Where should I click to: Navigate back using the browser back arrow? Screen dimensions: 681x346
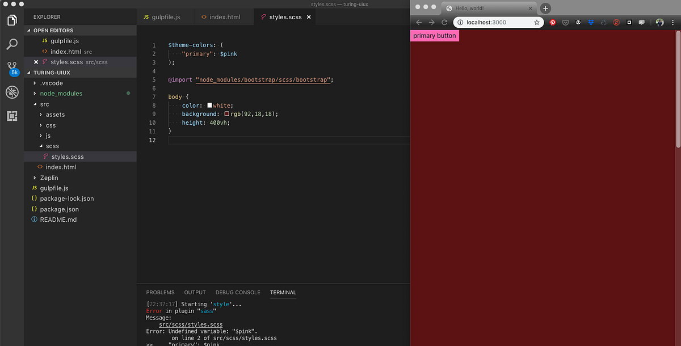tap(418, 22)
